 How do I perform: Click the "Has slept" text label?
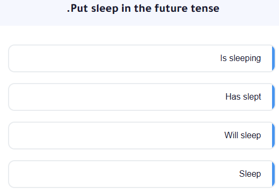(243, 97)
